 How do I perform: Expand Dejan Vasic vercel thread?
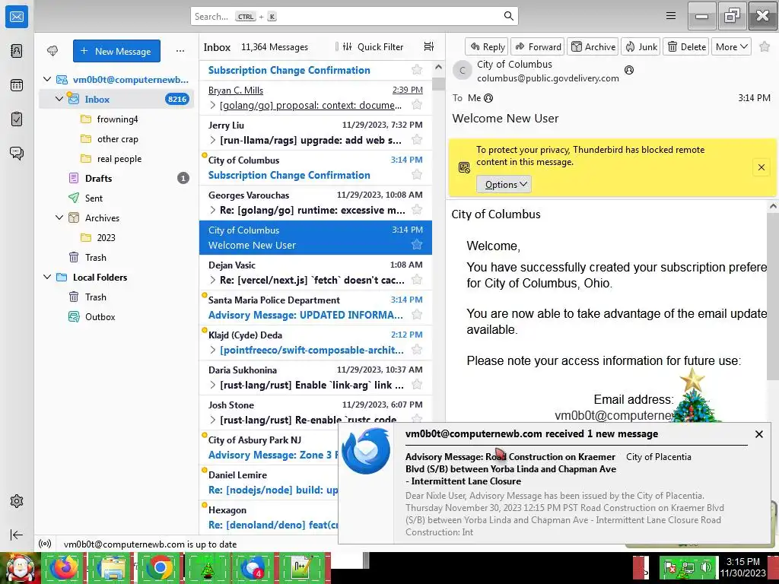pos(213,280)
